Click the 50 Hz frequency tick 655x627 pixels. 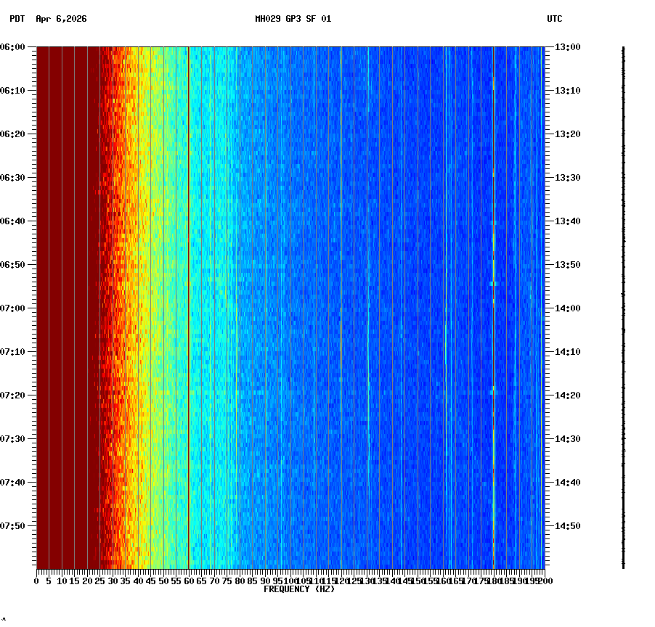pos(163,581)
